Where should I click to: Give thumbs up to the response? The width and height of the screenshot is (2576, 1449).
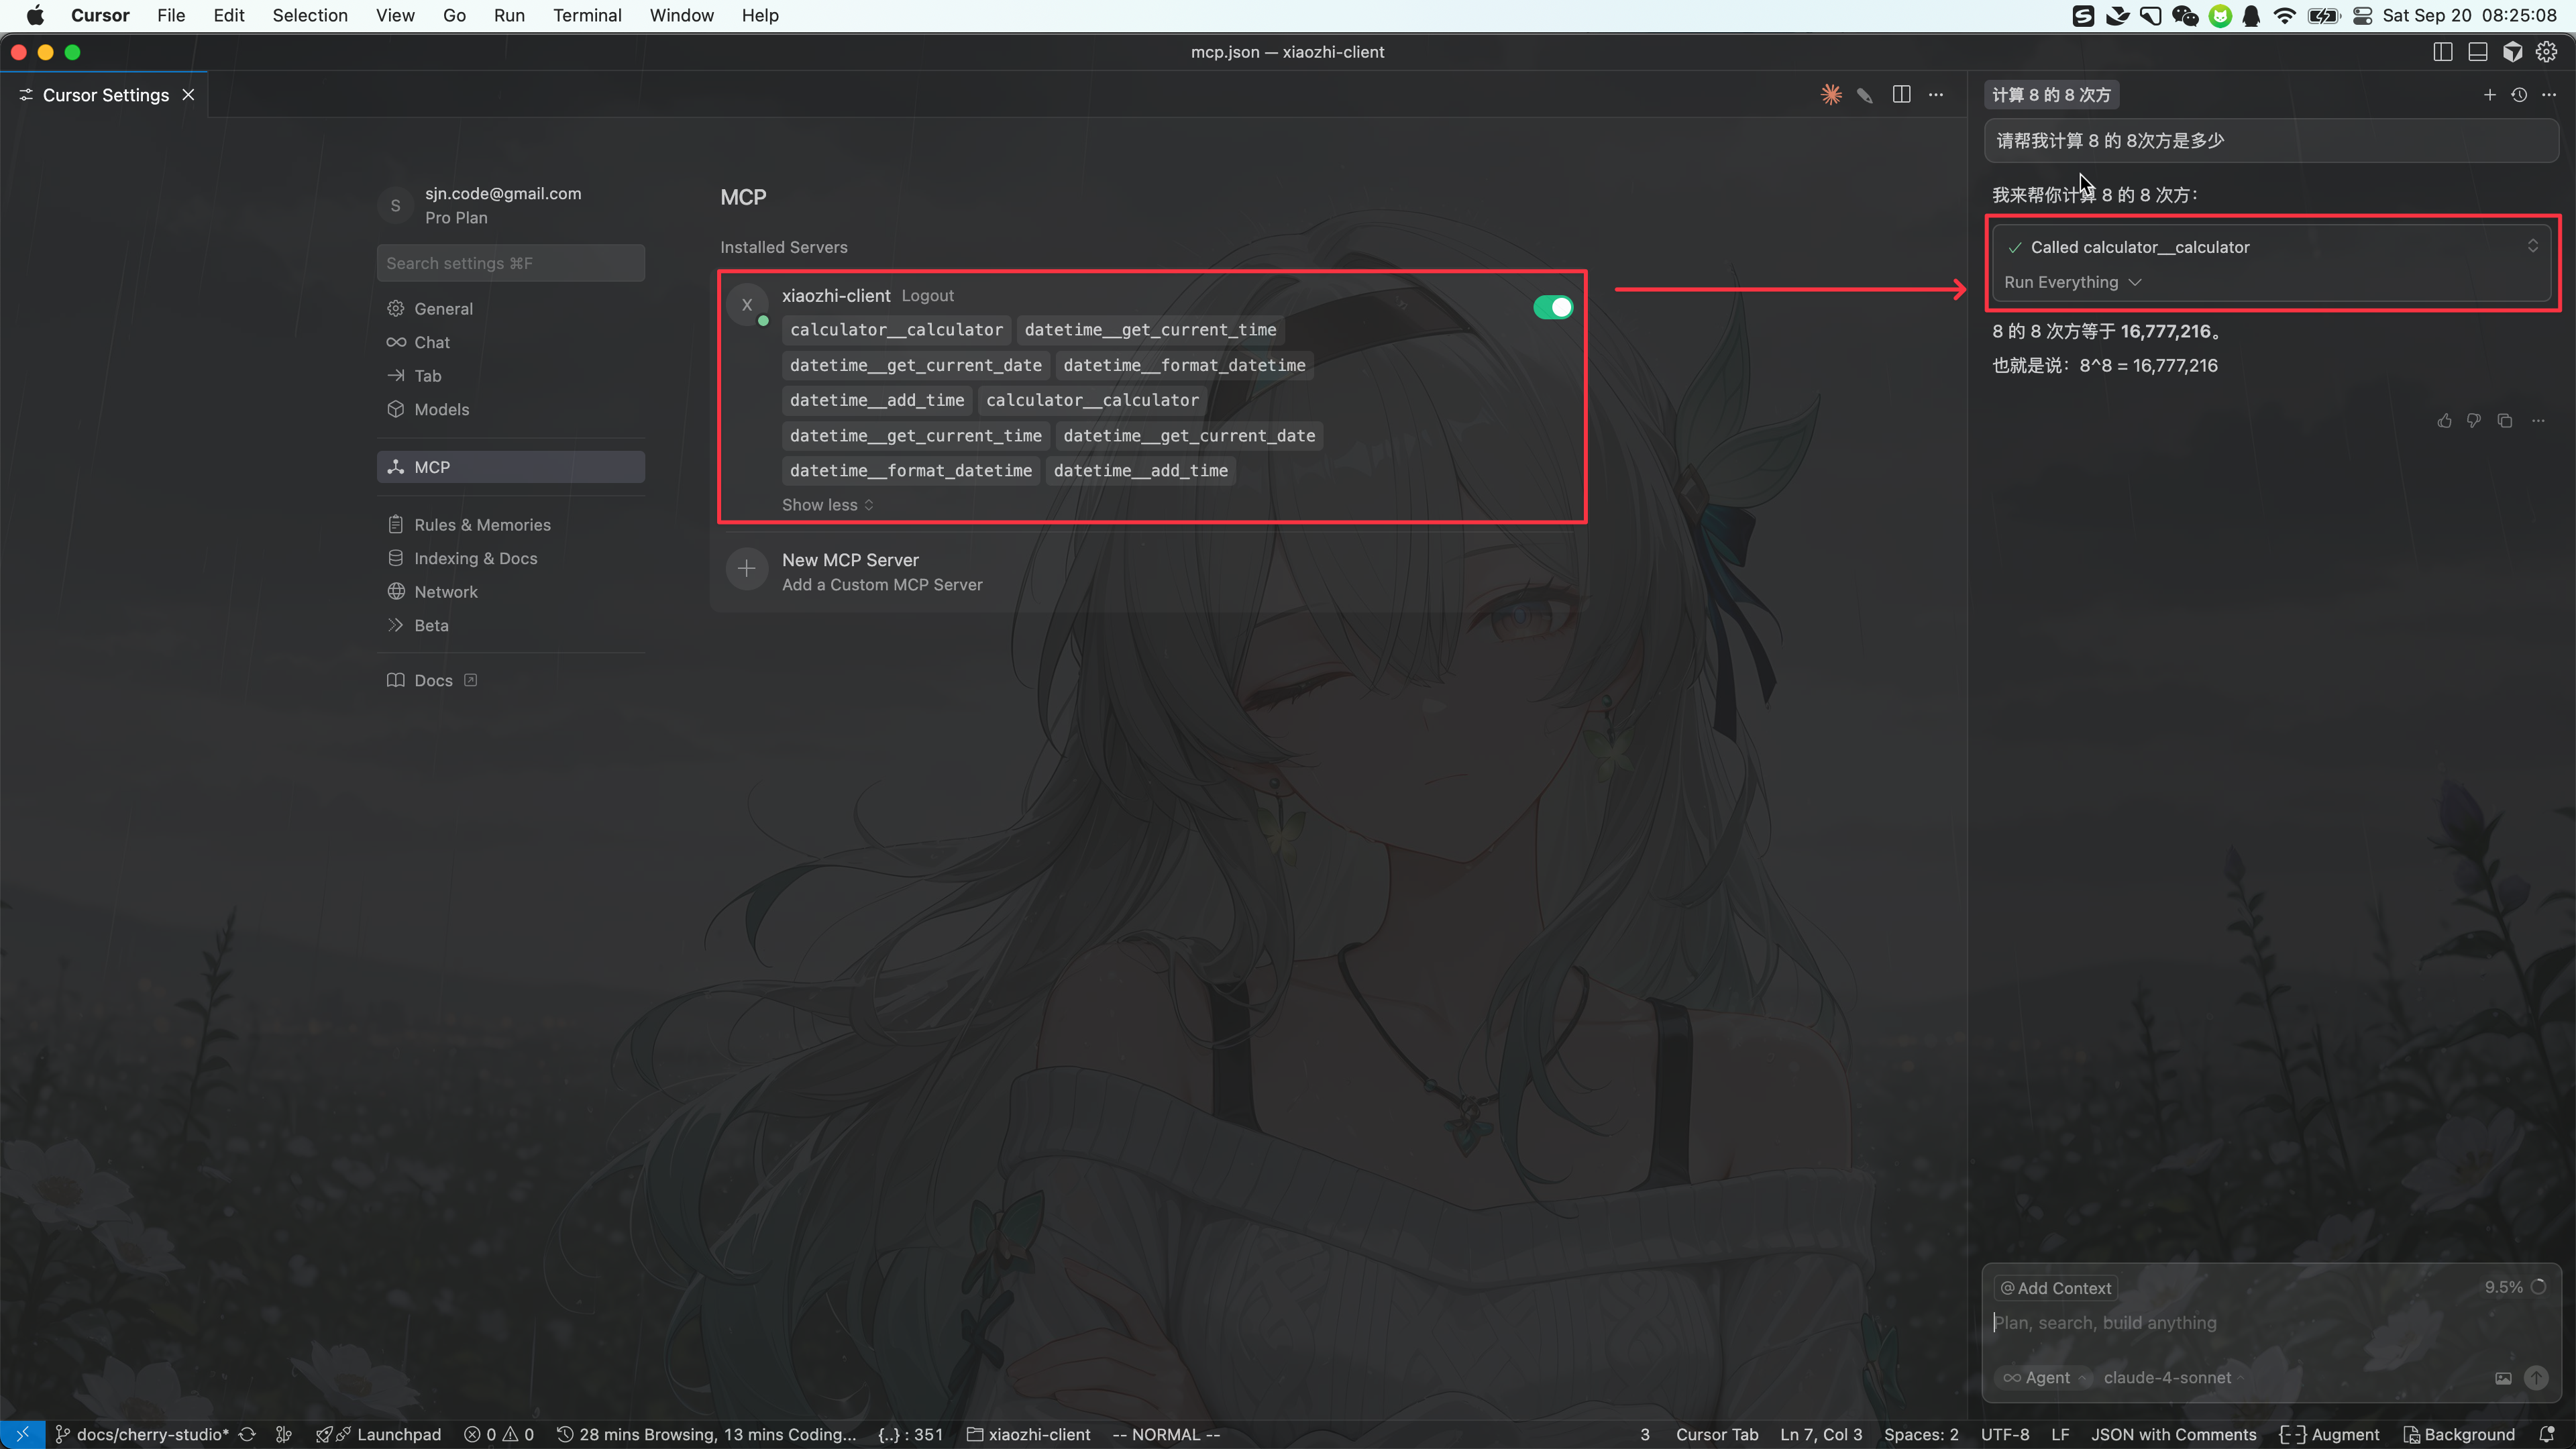(x=2444, y=421)
